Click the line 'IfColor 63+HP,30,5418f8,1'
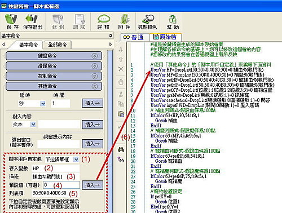 [x=175, y=116]
